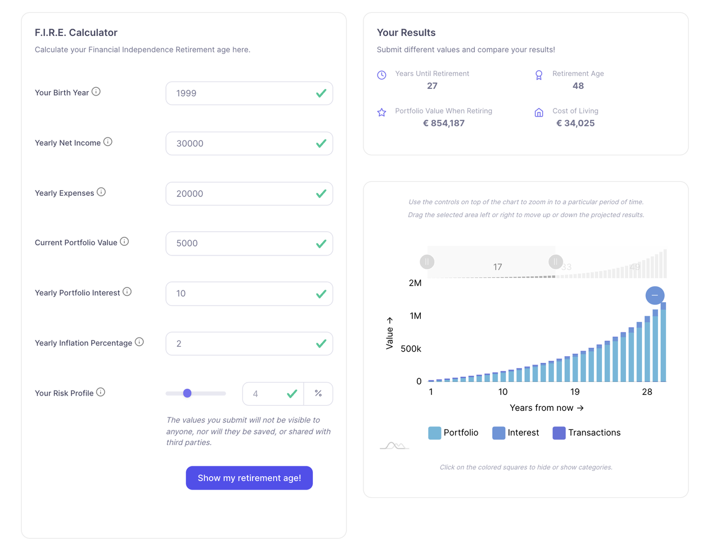
Task: Click the left handle of the chart zoom range
Action: pyautogui.click(x=427, y=262)
